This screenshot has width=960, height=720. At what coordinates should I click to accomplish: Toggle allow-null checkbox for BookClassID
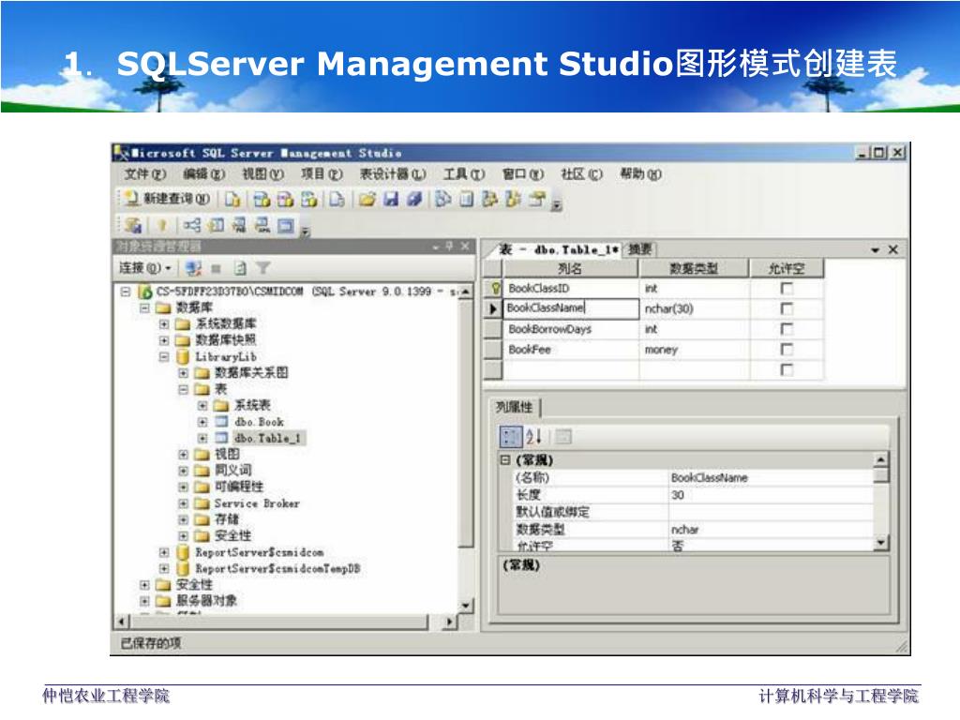787,288
